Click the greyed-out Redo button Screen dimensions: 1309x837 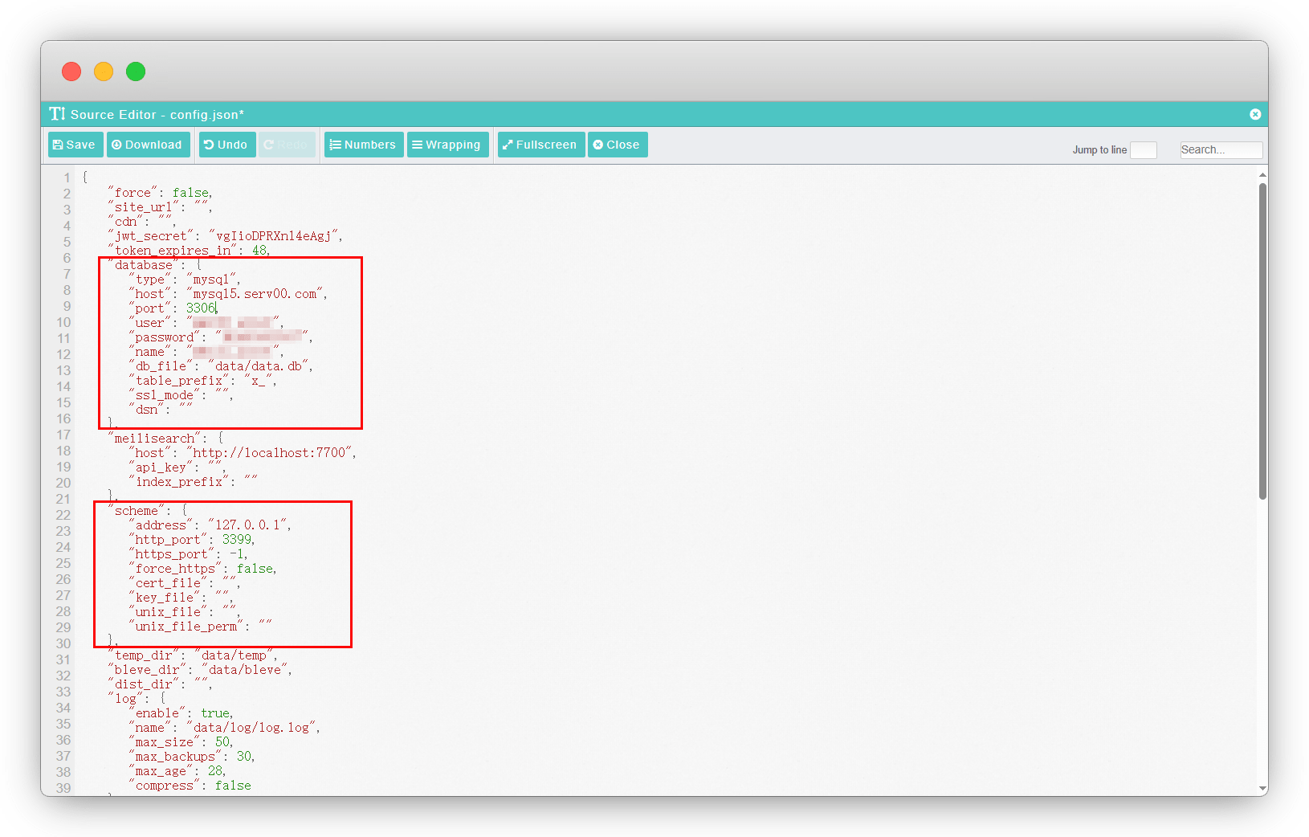click(x=287, y=145)
